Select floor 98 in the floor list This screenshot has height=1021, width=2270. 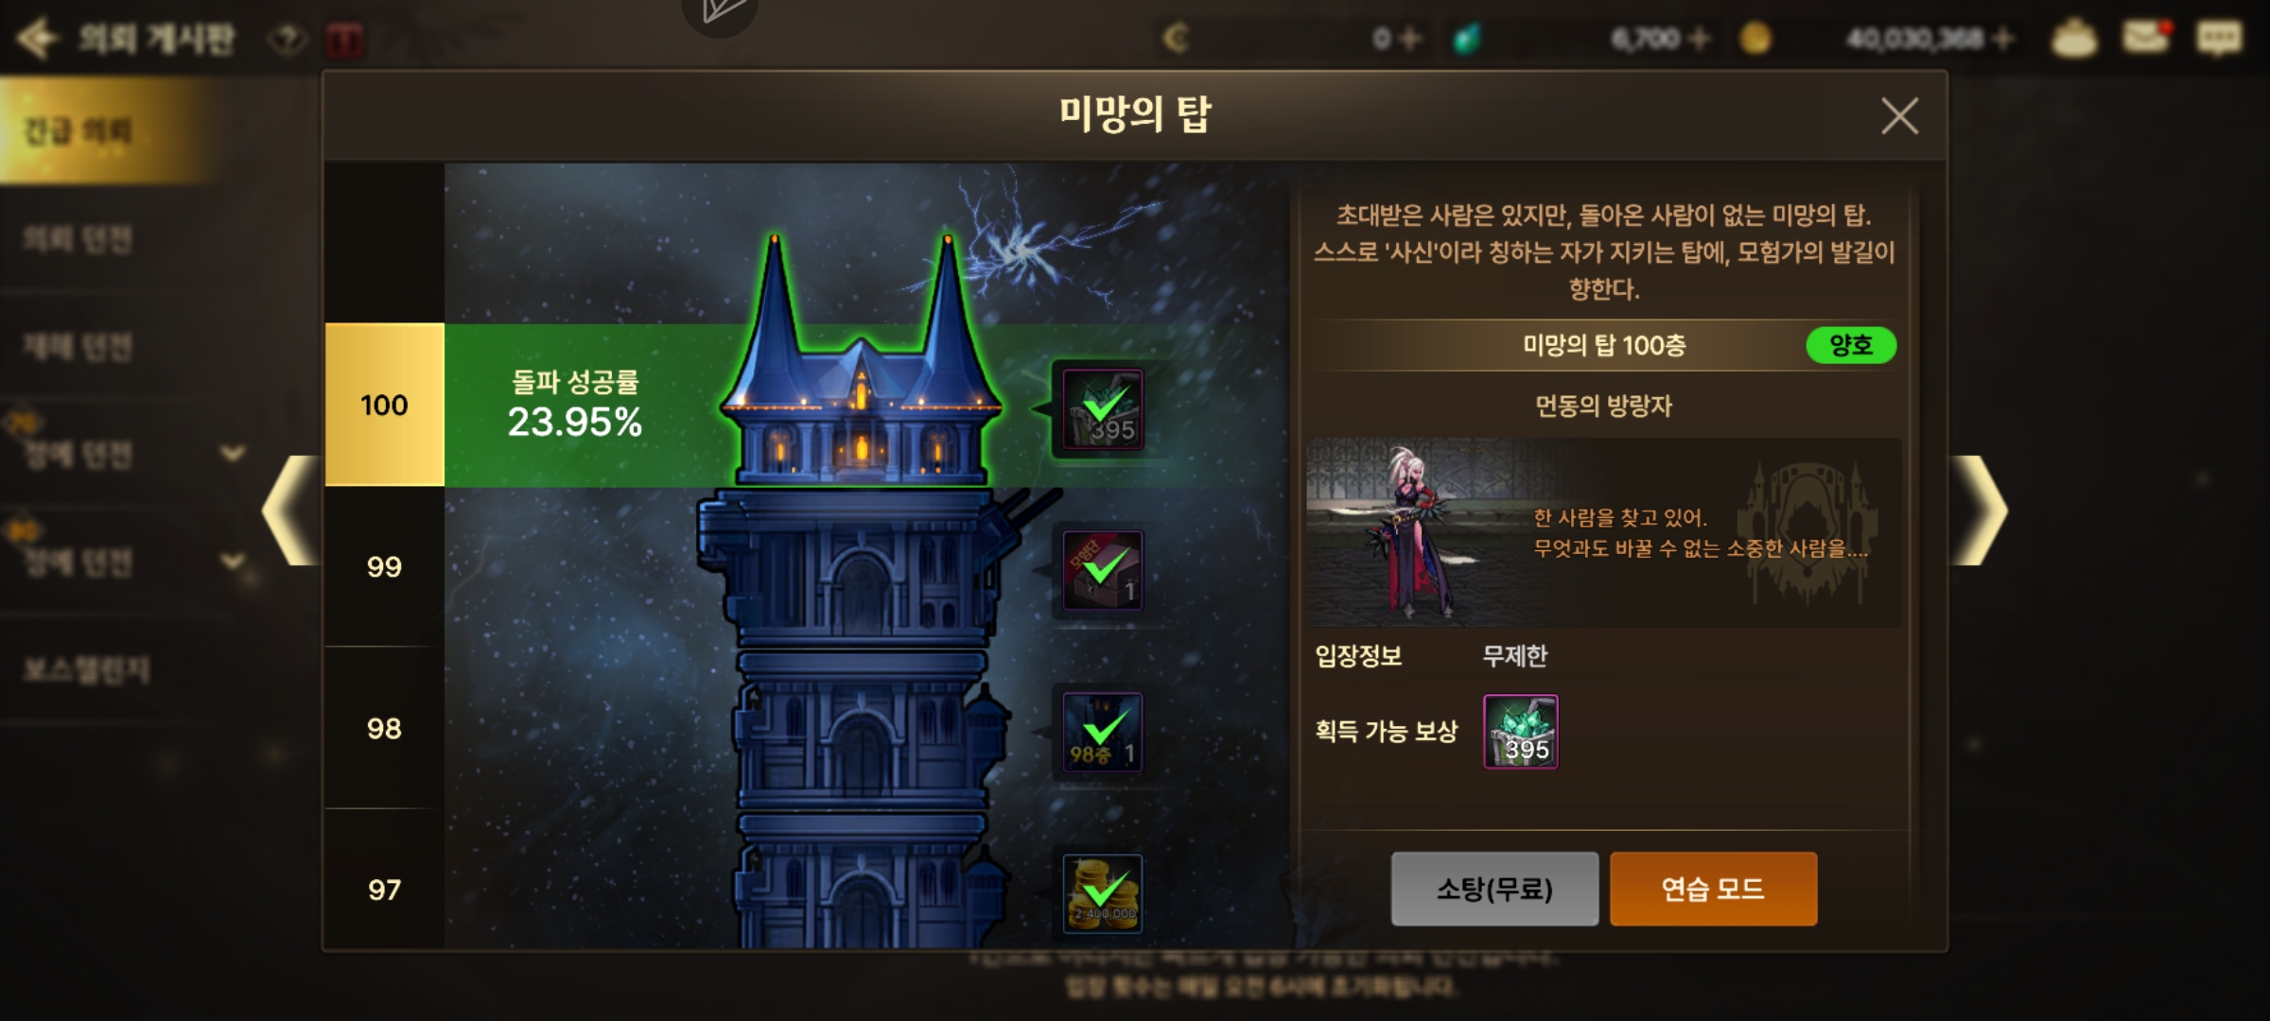click(384, 728)
